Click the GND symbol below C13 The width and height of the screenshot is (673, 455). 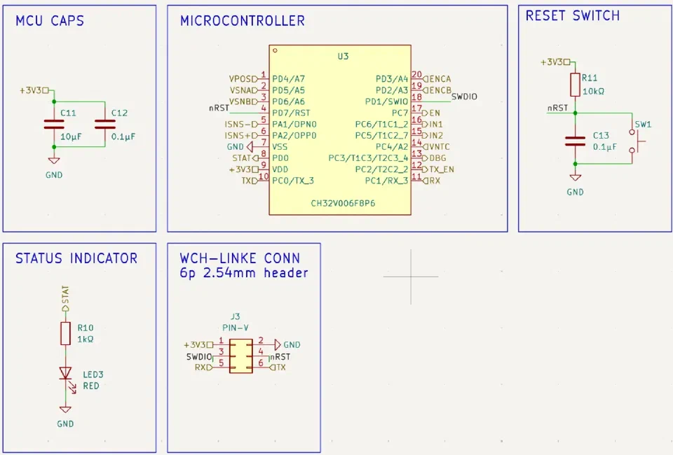pyautogui.click(x=575, y=178)
